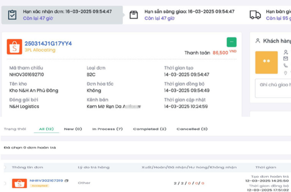Screen dimensions: 291x192
Task: Switch to the New (0) tab
Action: point(73,129)
